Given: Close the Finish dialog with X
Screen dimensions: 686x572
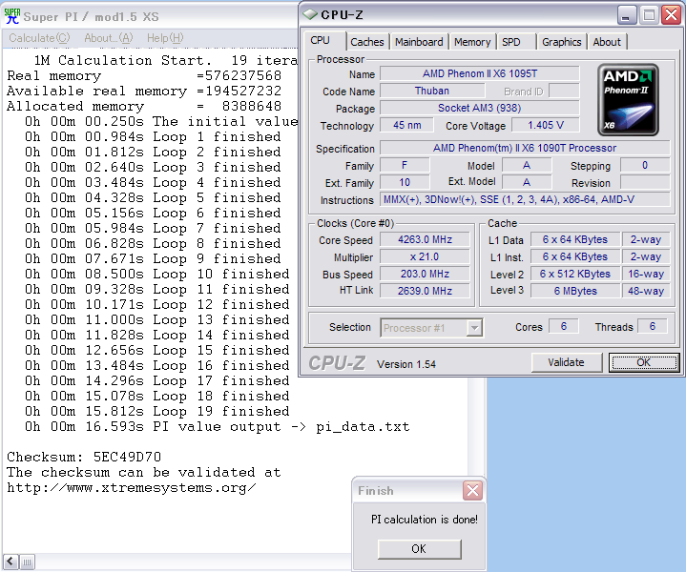Looking at the screenshot, I should 472,490.
